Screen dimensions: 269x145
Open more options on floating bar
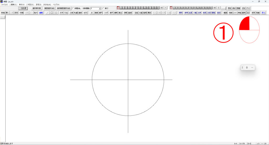pyautogui.click(x=252, y=68)
